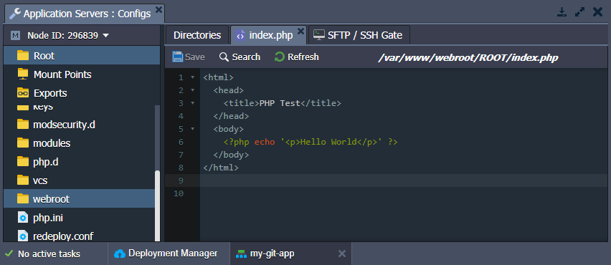
Task: Click the php.d folder icon
Action: pyautogui.click(x=24, y=161)
